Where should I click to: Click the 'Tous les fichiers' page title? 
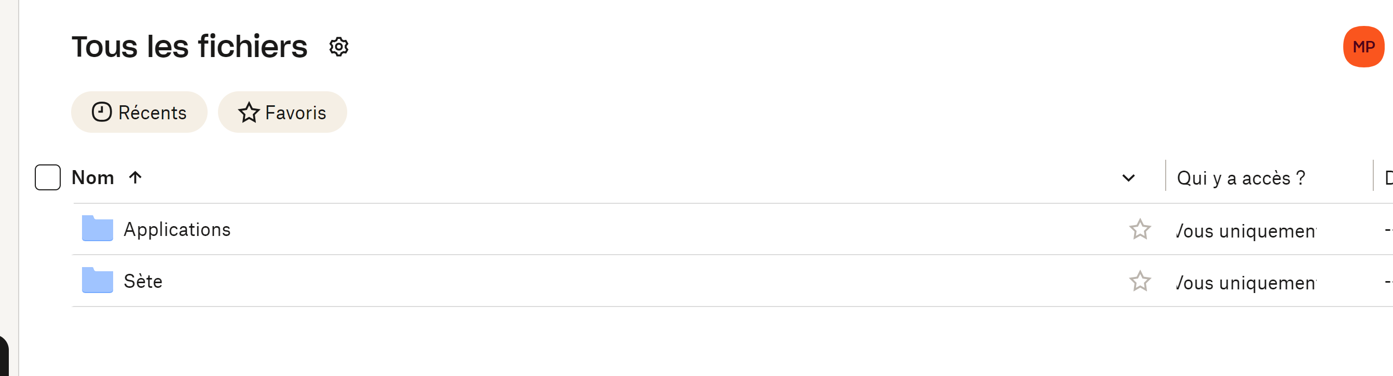189,47
